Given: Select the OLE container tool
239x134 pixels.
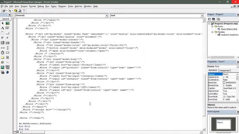Looking at the screenshot, I should (x=3, y=72).
